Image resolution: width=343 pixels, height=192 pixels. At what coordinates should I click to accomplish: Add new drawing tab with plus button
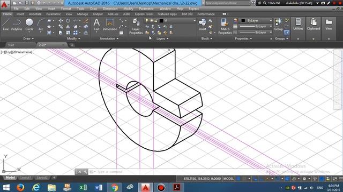pos(72,45)
